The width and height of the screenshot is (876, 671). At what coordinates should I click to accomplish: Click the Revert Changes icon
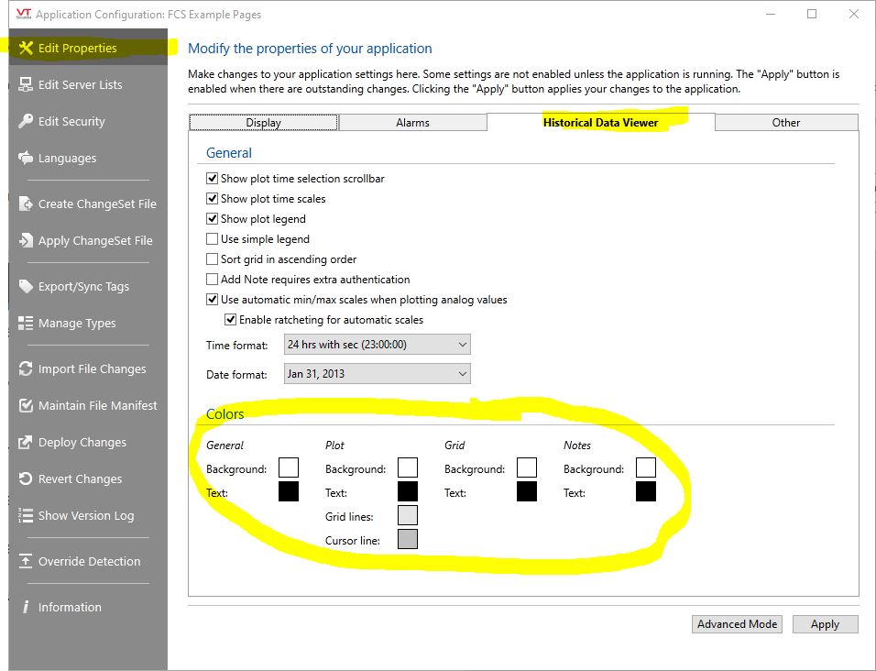(x=26, y=478)
